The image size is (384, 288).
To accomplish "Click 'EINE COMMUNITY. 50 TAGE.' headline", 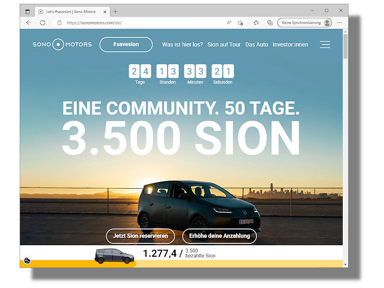I will pyautogui.click(x=181, y=108).
